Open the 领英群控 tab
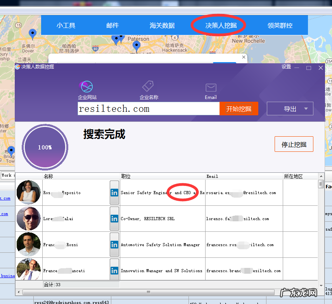332x304 pixels. click(x=280, y=26)
